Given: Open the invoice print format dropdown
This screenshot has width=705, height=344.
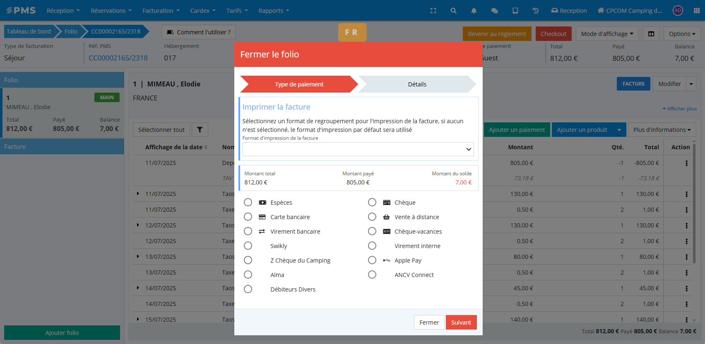Looking at the screenshot, I should [358, 149].
